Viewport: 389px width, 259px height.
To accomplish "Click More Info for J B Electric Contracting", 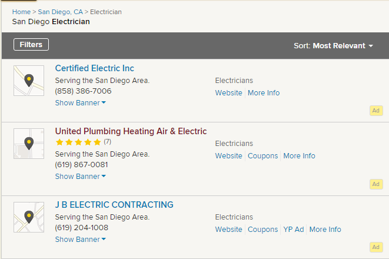I will 325,230.
